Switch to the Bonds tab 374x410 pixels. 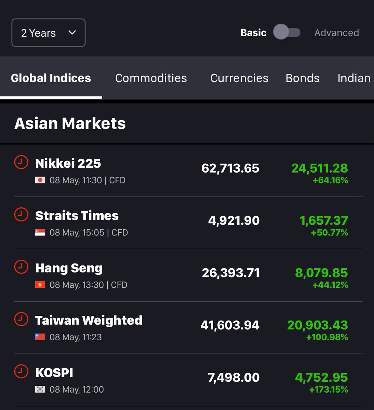303,78
